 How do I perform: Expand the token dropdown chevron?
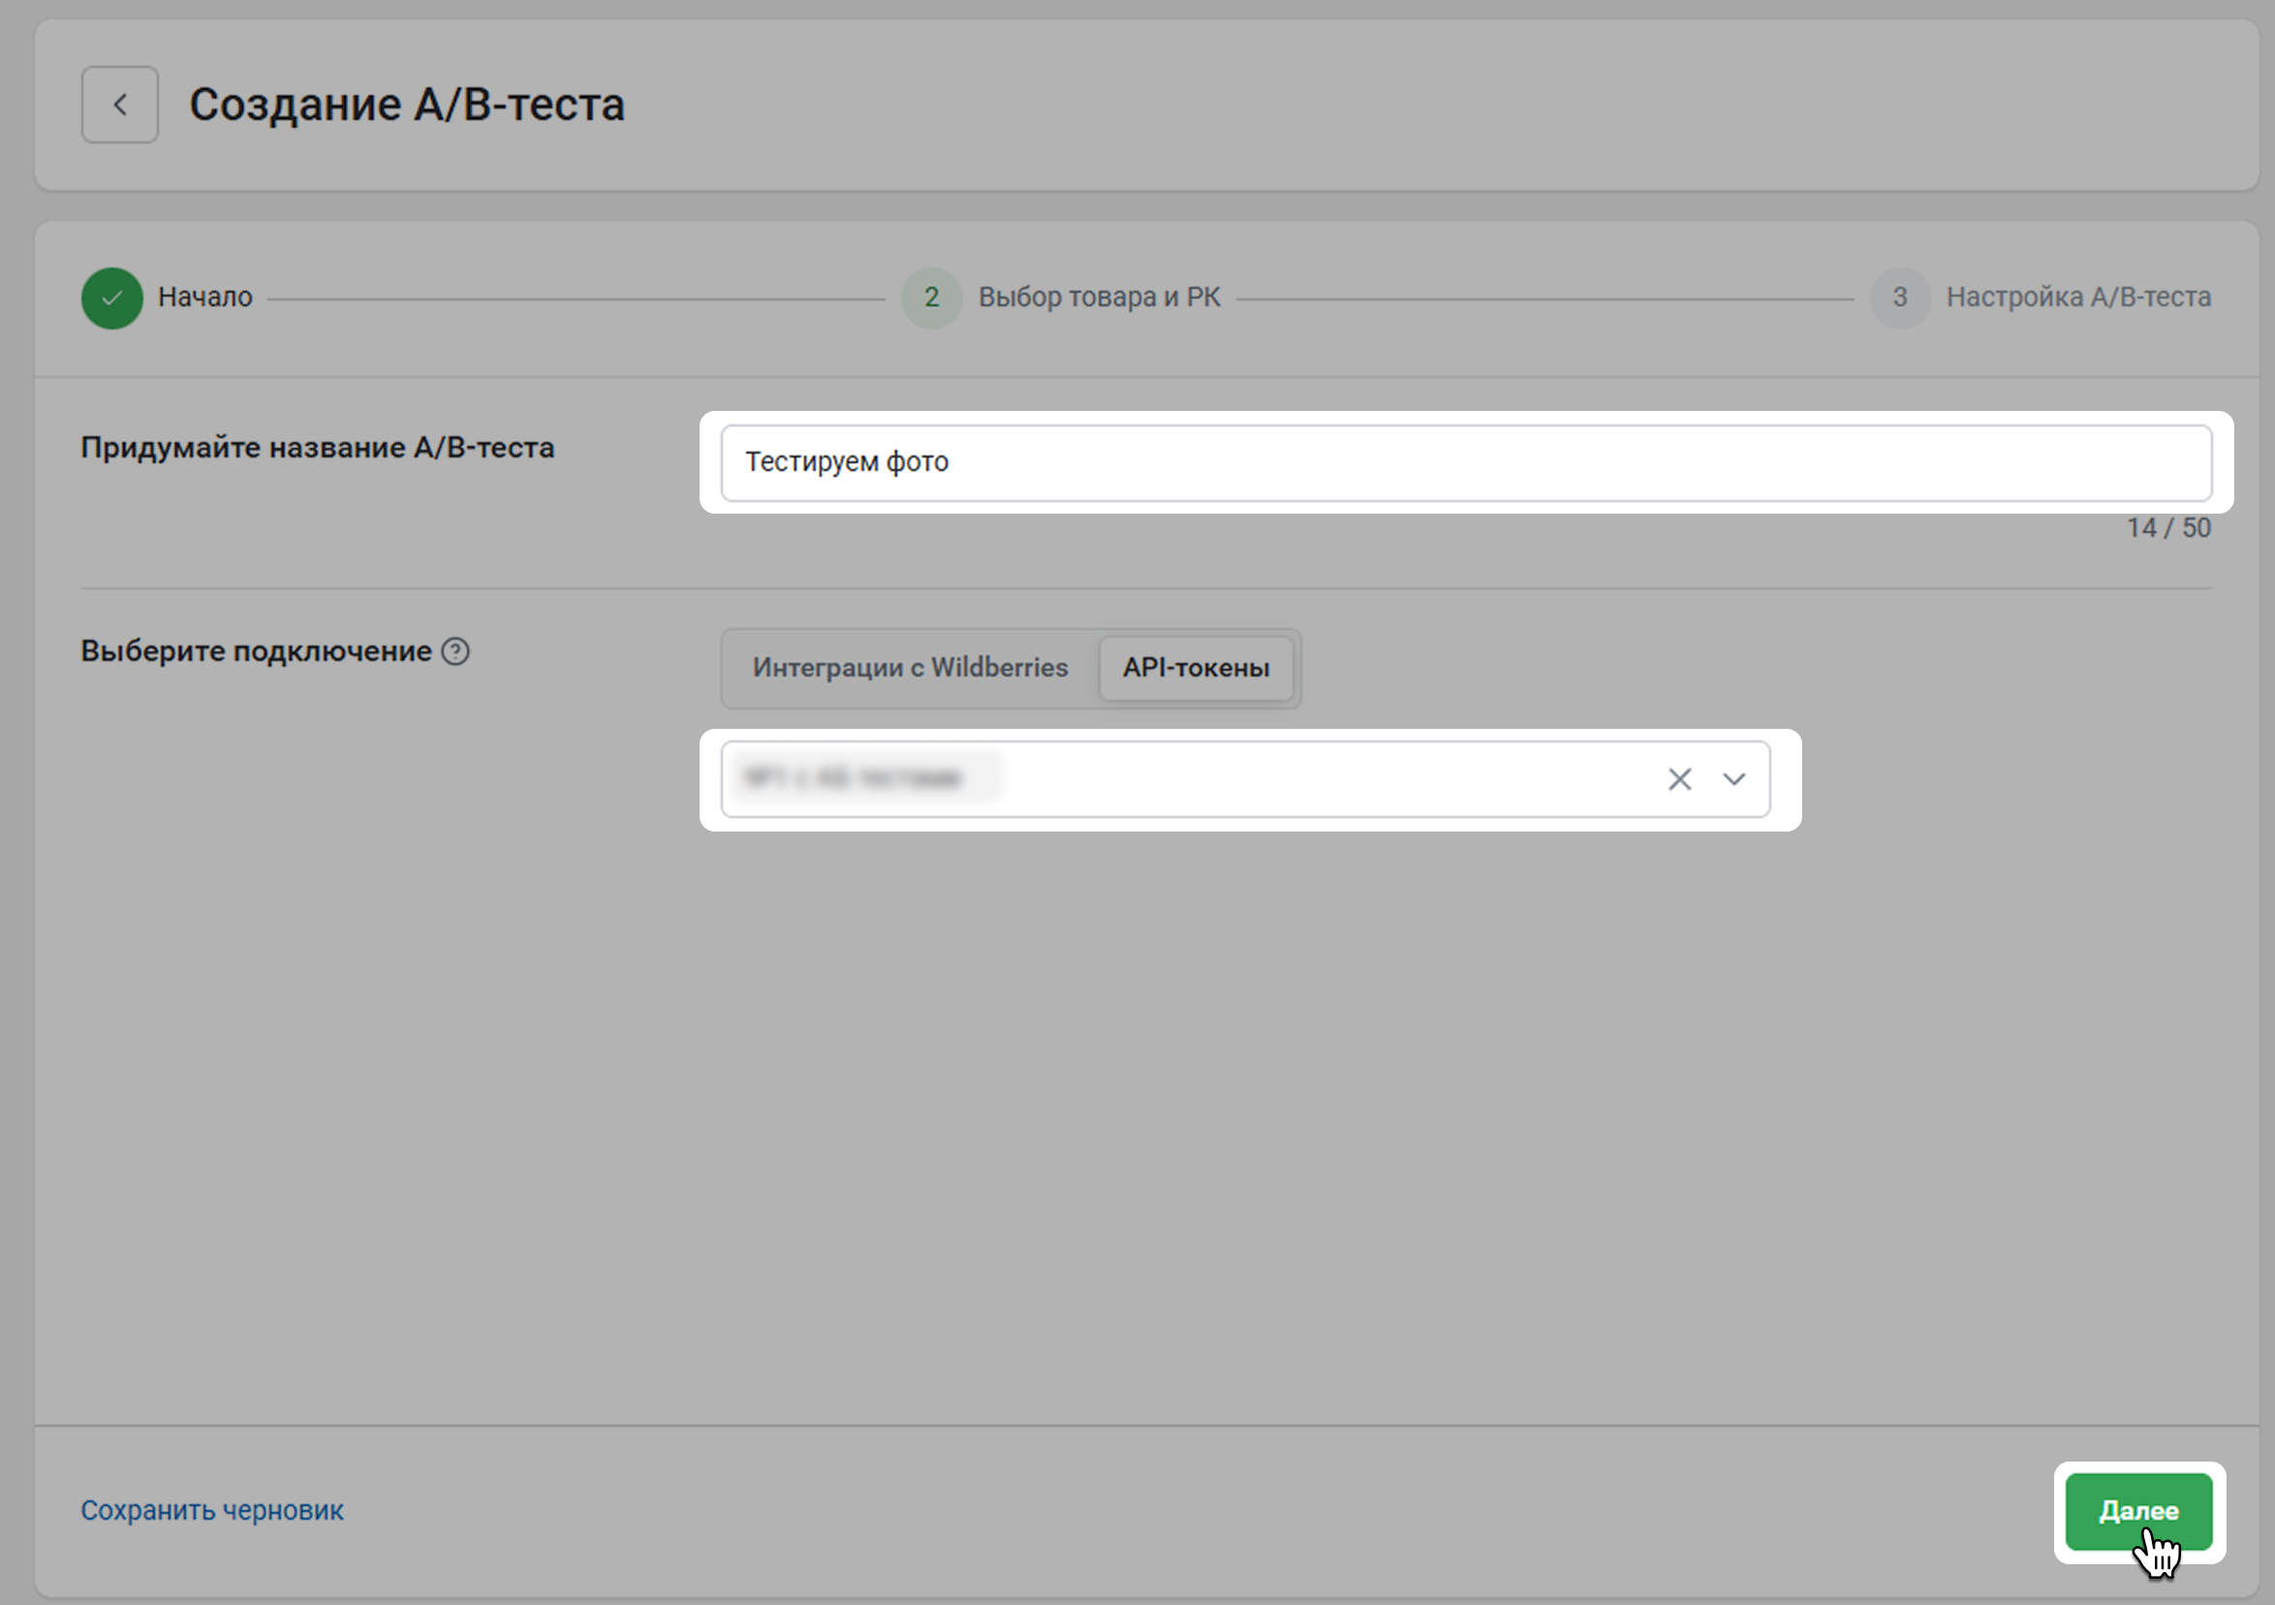(x=1733, y=779)
